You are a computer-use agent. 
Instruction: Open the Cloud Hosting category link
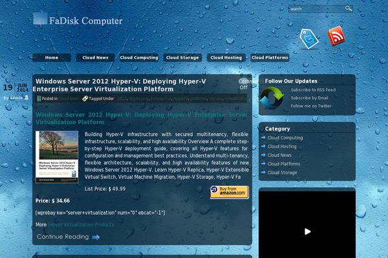tap(282, 146)
